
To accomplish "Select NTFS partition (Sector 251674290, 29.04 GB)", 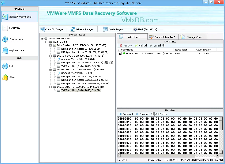I will 85,52.
